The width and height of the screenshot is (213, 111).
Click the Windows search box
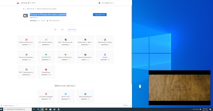17,109
